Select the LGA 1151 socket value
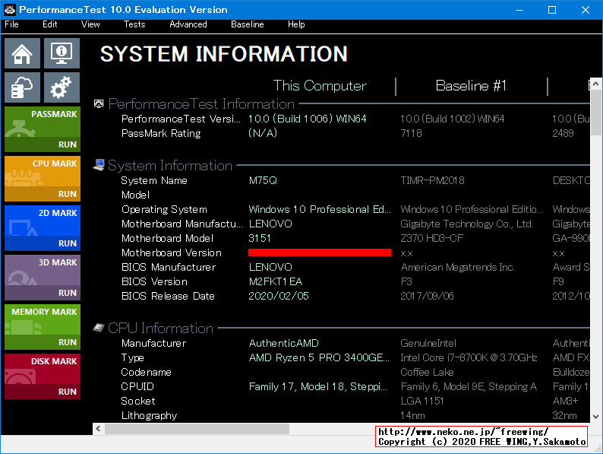 (421, 401)
